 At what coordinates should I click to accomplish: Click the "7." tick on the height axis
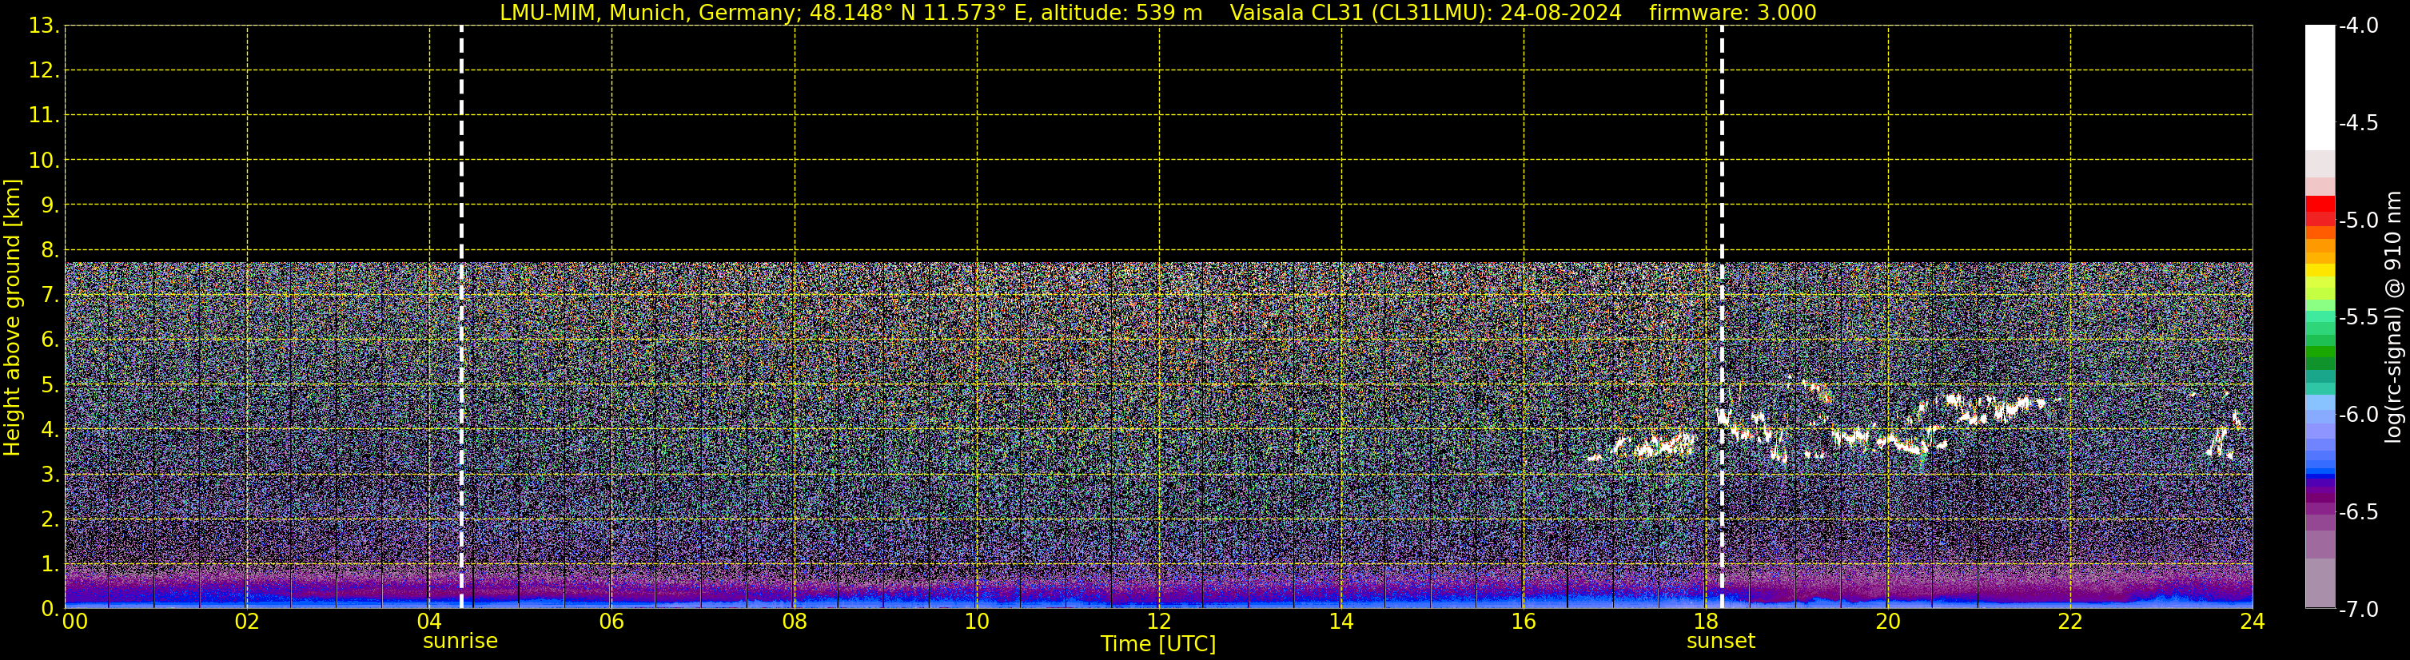50,296
